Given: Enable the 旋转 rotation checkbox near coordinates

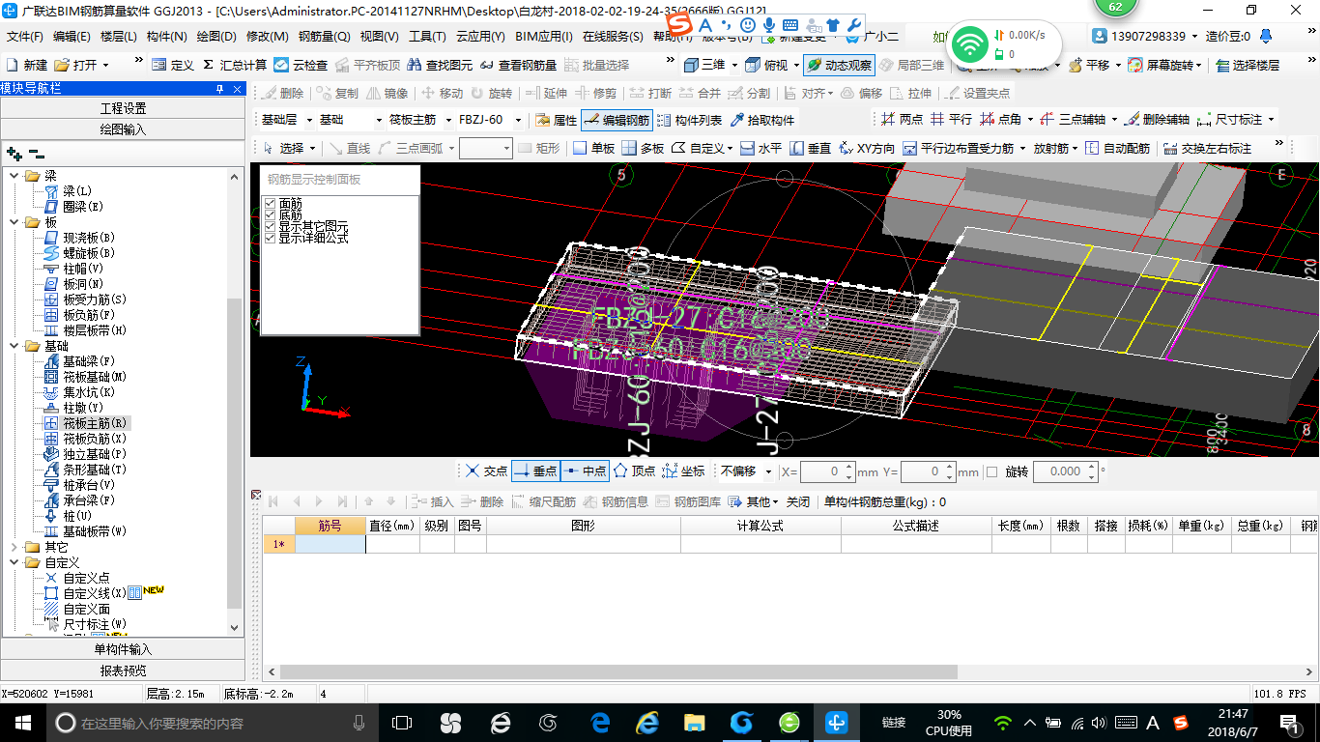Looking at the screenshot, I should click(x=991, y=471).
